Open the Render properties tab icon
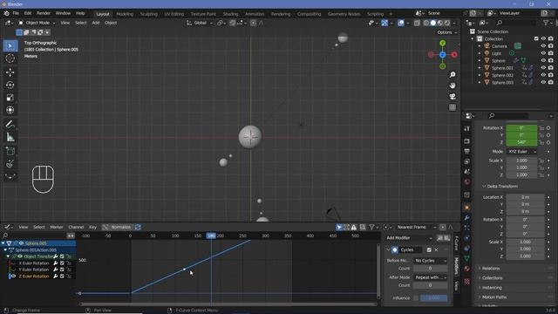The height and width of the screenshot is (314, 558). click(467, 141)
